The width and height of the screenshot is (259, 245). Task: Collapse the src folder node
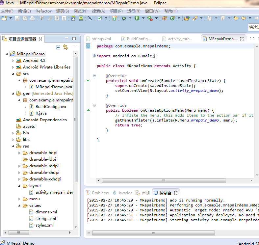[x=13, y=74]
